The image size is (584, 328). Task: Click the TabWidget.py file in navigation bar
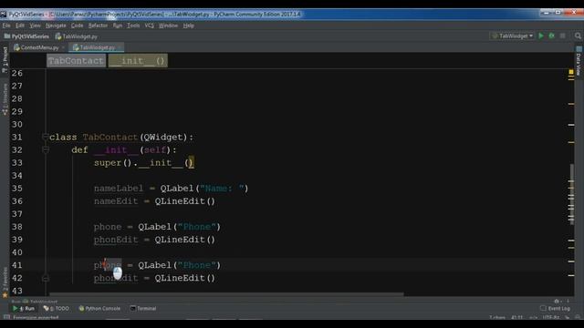77,36
